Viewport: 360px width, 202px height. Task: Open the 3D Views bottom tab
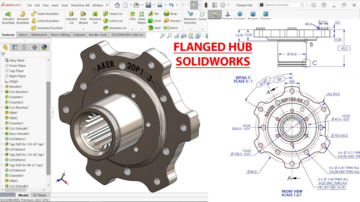[x=40, y=195]
